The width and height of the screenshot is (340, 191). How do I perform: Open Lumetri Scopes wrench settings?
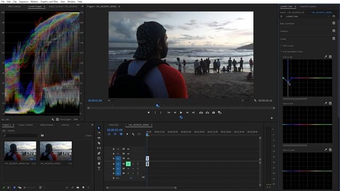pyautogui.click(x=53, y=119)
